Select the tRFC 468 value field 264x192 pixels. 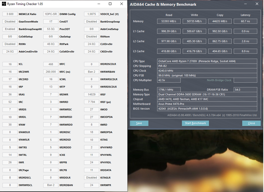[x=51, y=64]
